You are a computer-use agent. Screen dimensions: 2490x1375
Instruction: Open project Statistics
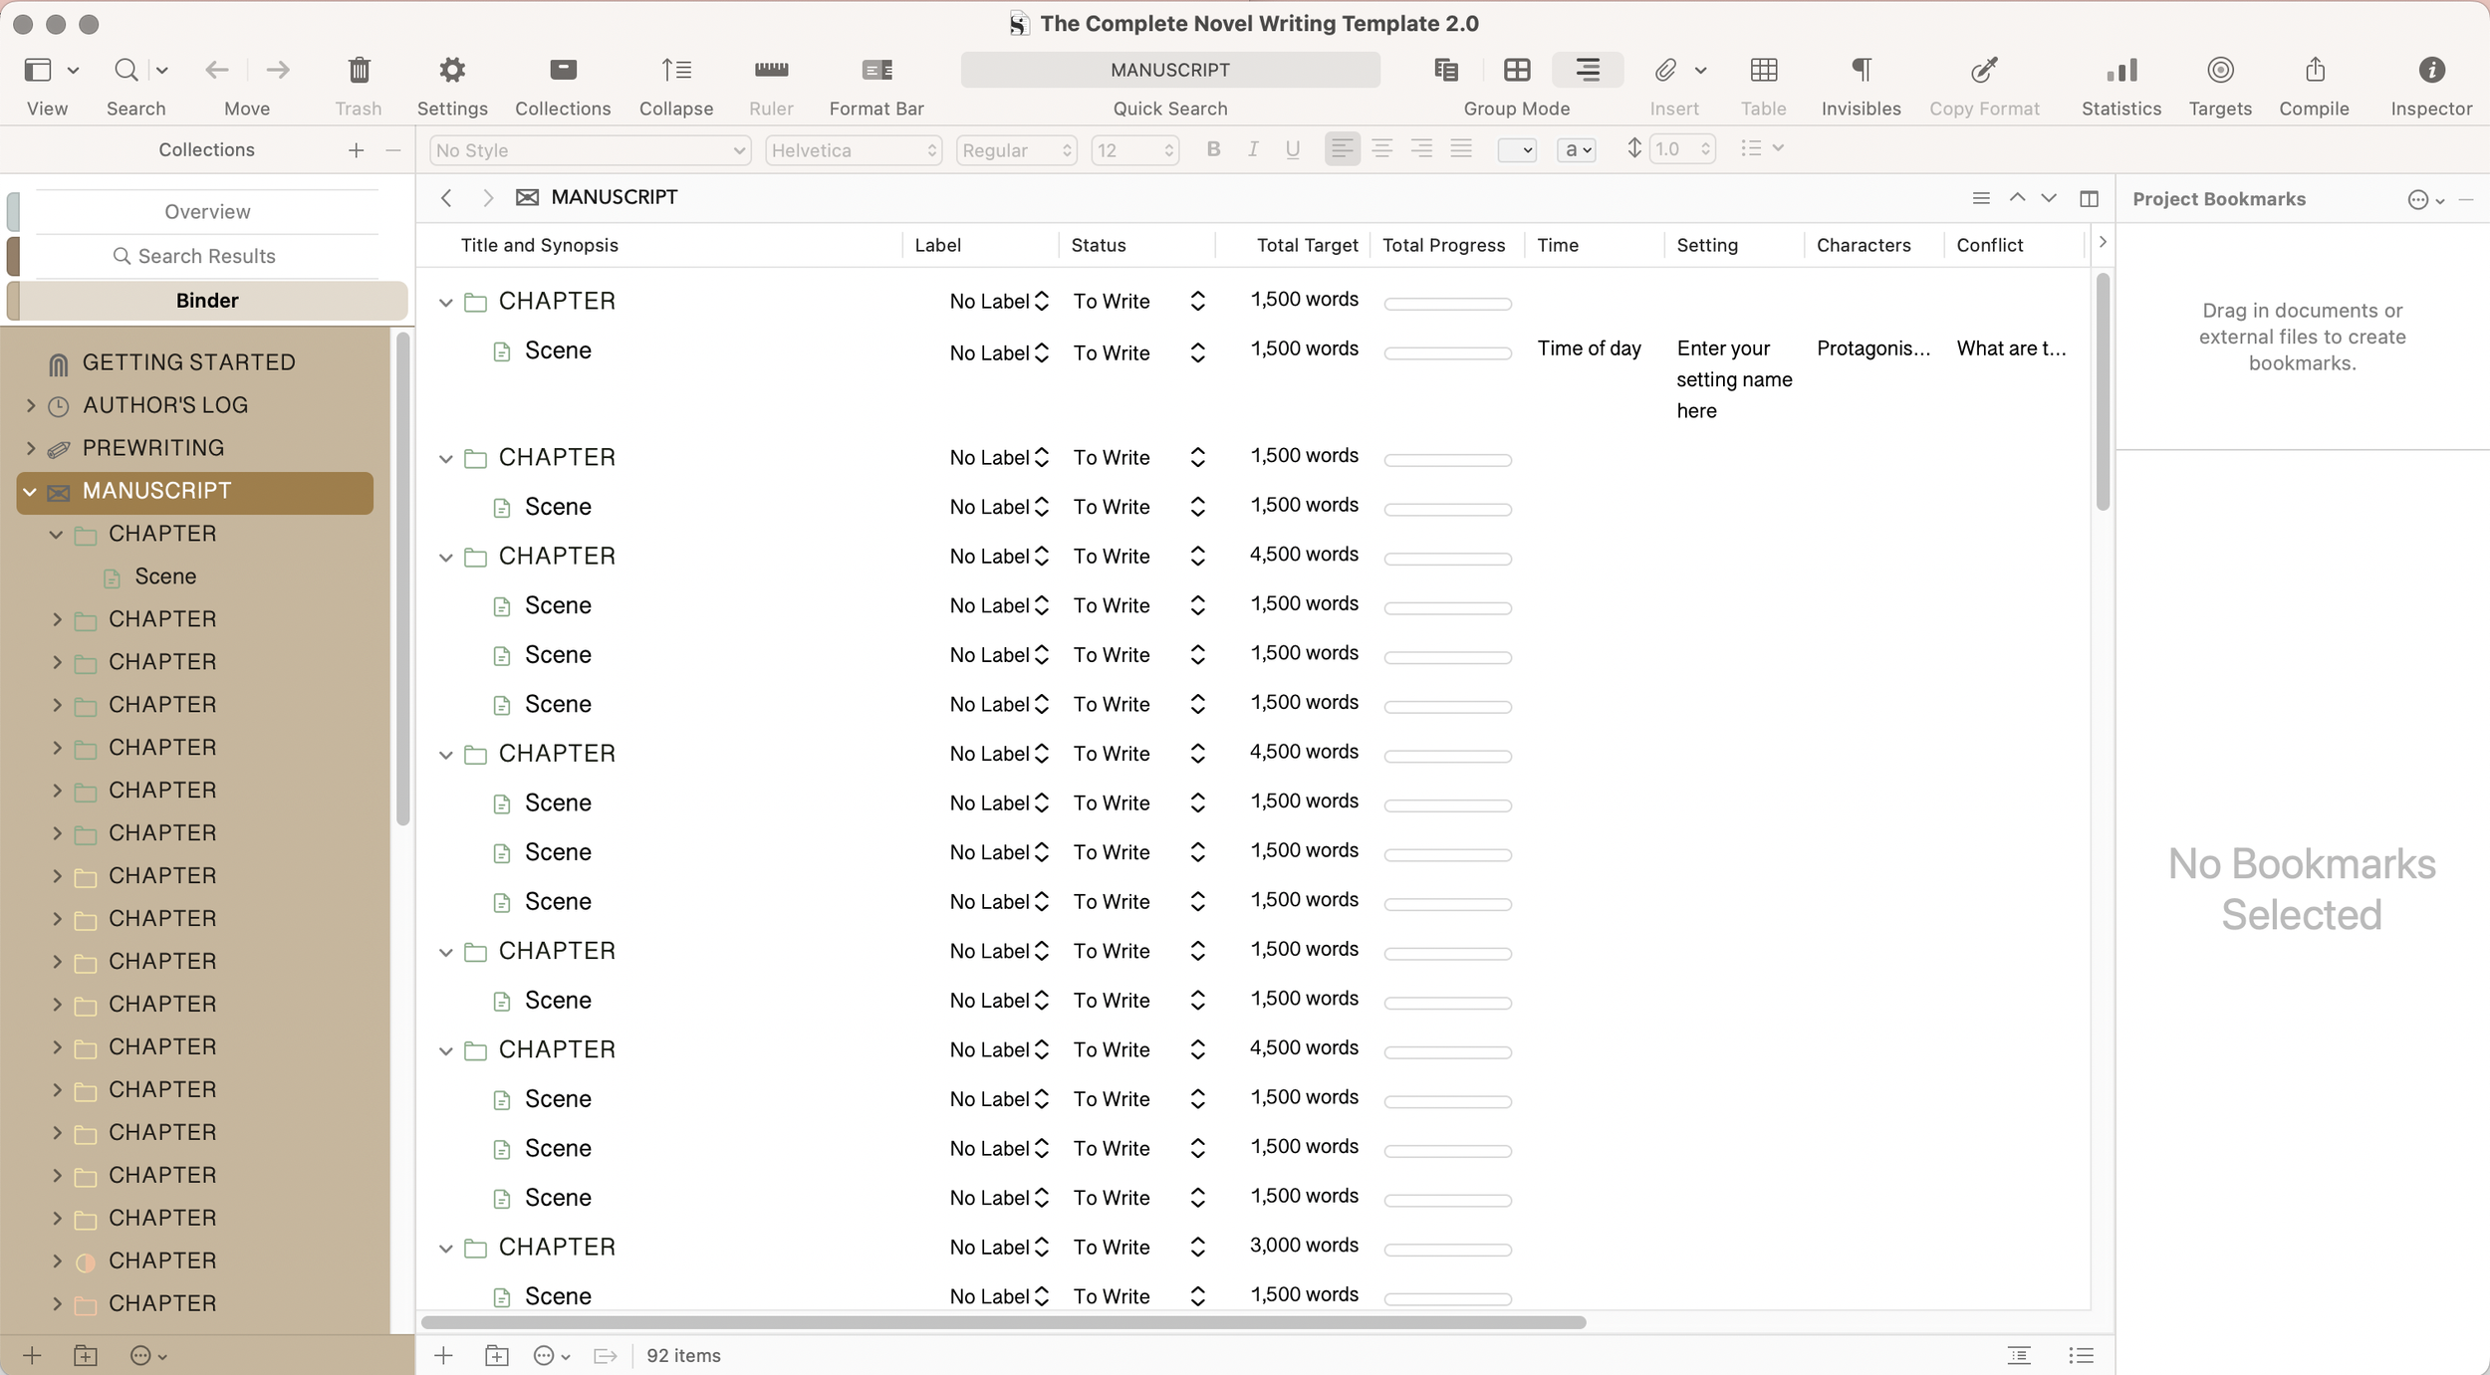pyautogui.click(x=2120, y=71)
